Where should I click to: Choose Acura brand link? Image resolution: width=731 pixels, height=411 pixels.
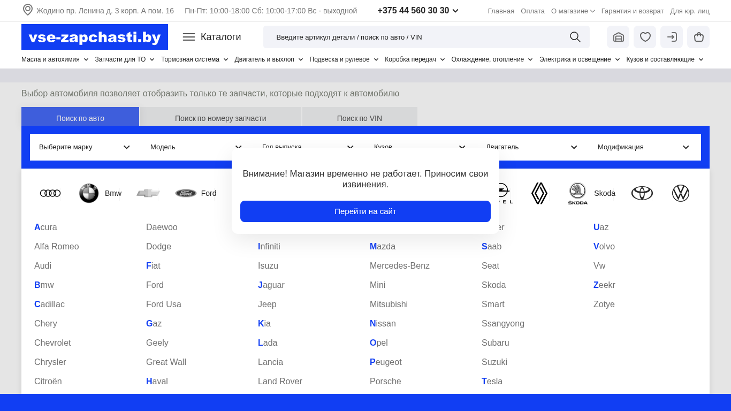pos(45,227)
